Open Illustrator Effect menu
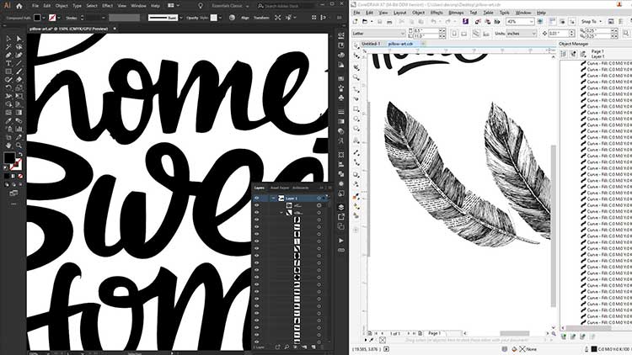 click(x=107, y=6)
